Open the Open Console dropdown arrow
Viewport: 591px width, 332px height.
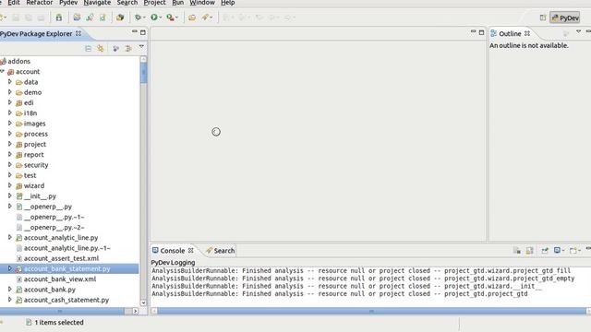click(579, 251)
